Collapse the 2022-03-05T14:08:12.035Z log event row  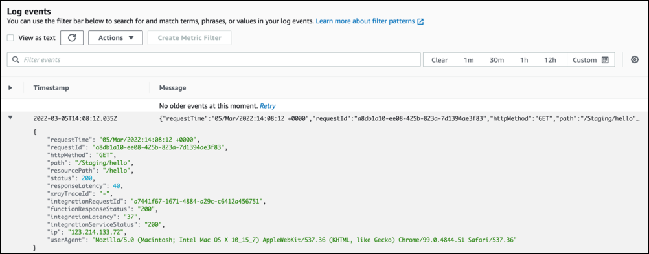[x=10, y=118]
